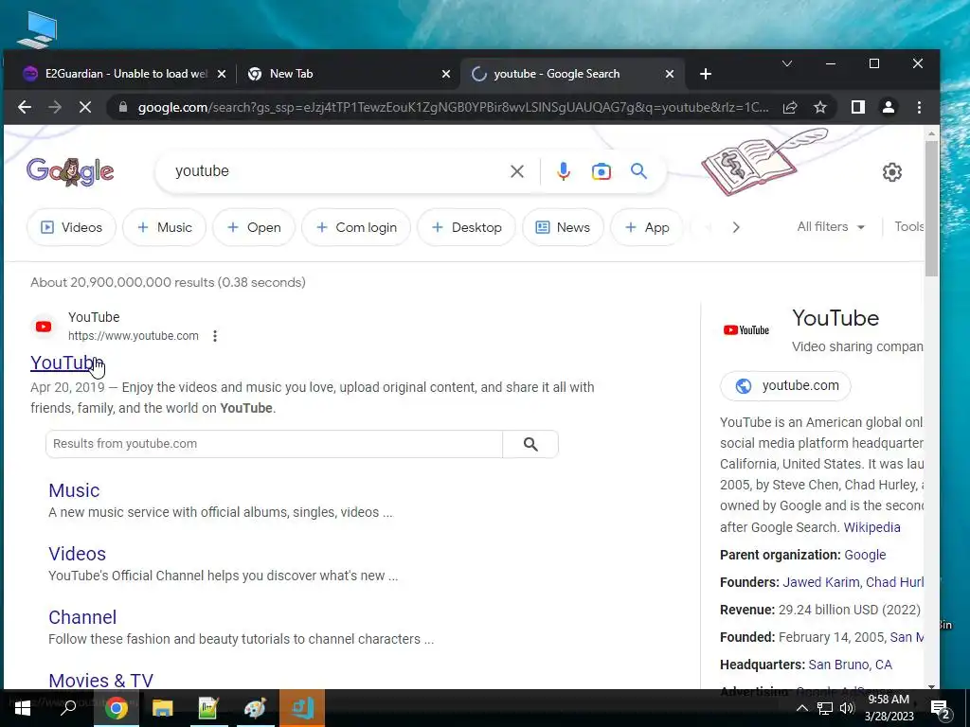The height and width of the screenshot is (727, 970).
Task: Click the Results from youtube.com field
Action: [x=274, y=444]
